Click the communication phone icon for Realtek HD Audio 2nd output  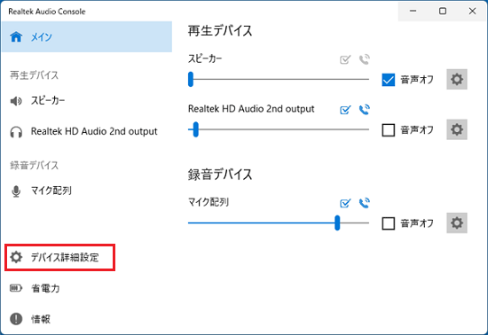365,109
